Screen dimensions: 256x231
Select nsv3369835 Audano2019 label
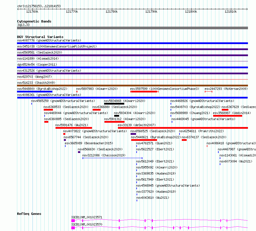[x=156, y=173]
